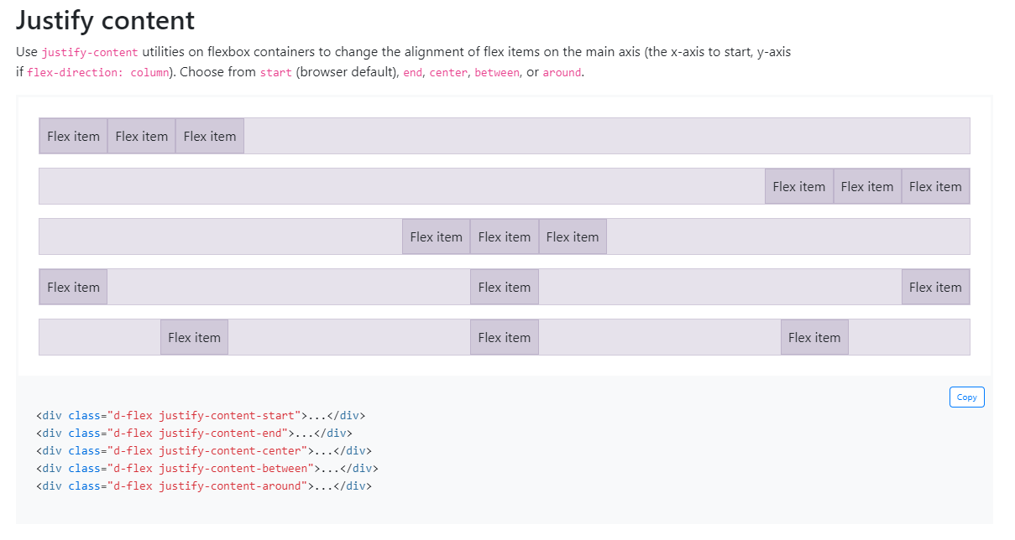Click leftmost Flex item in the end-aligned row
The width and height of the screenshot is (1015, 540).
[x=798, y=187]
